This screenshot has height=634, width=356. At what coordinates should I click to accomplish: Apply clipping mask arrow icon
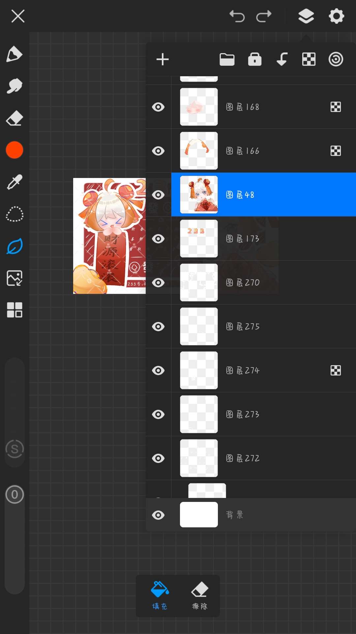282,59
